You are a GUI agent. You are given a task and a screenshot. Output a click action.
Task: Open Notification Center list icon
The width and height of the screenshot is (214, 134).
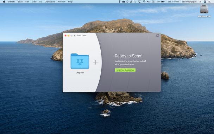[209, 2]
